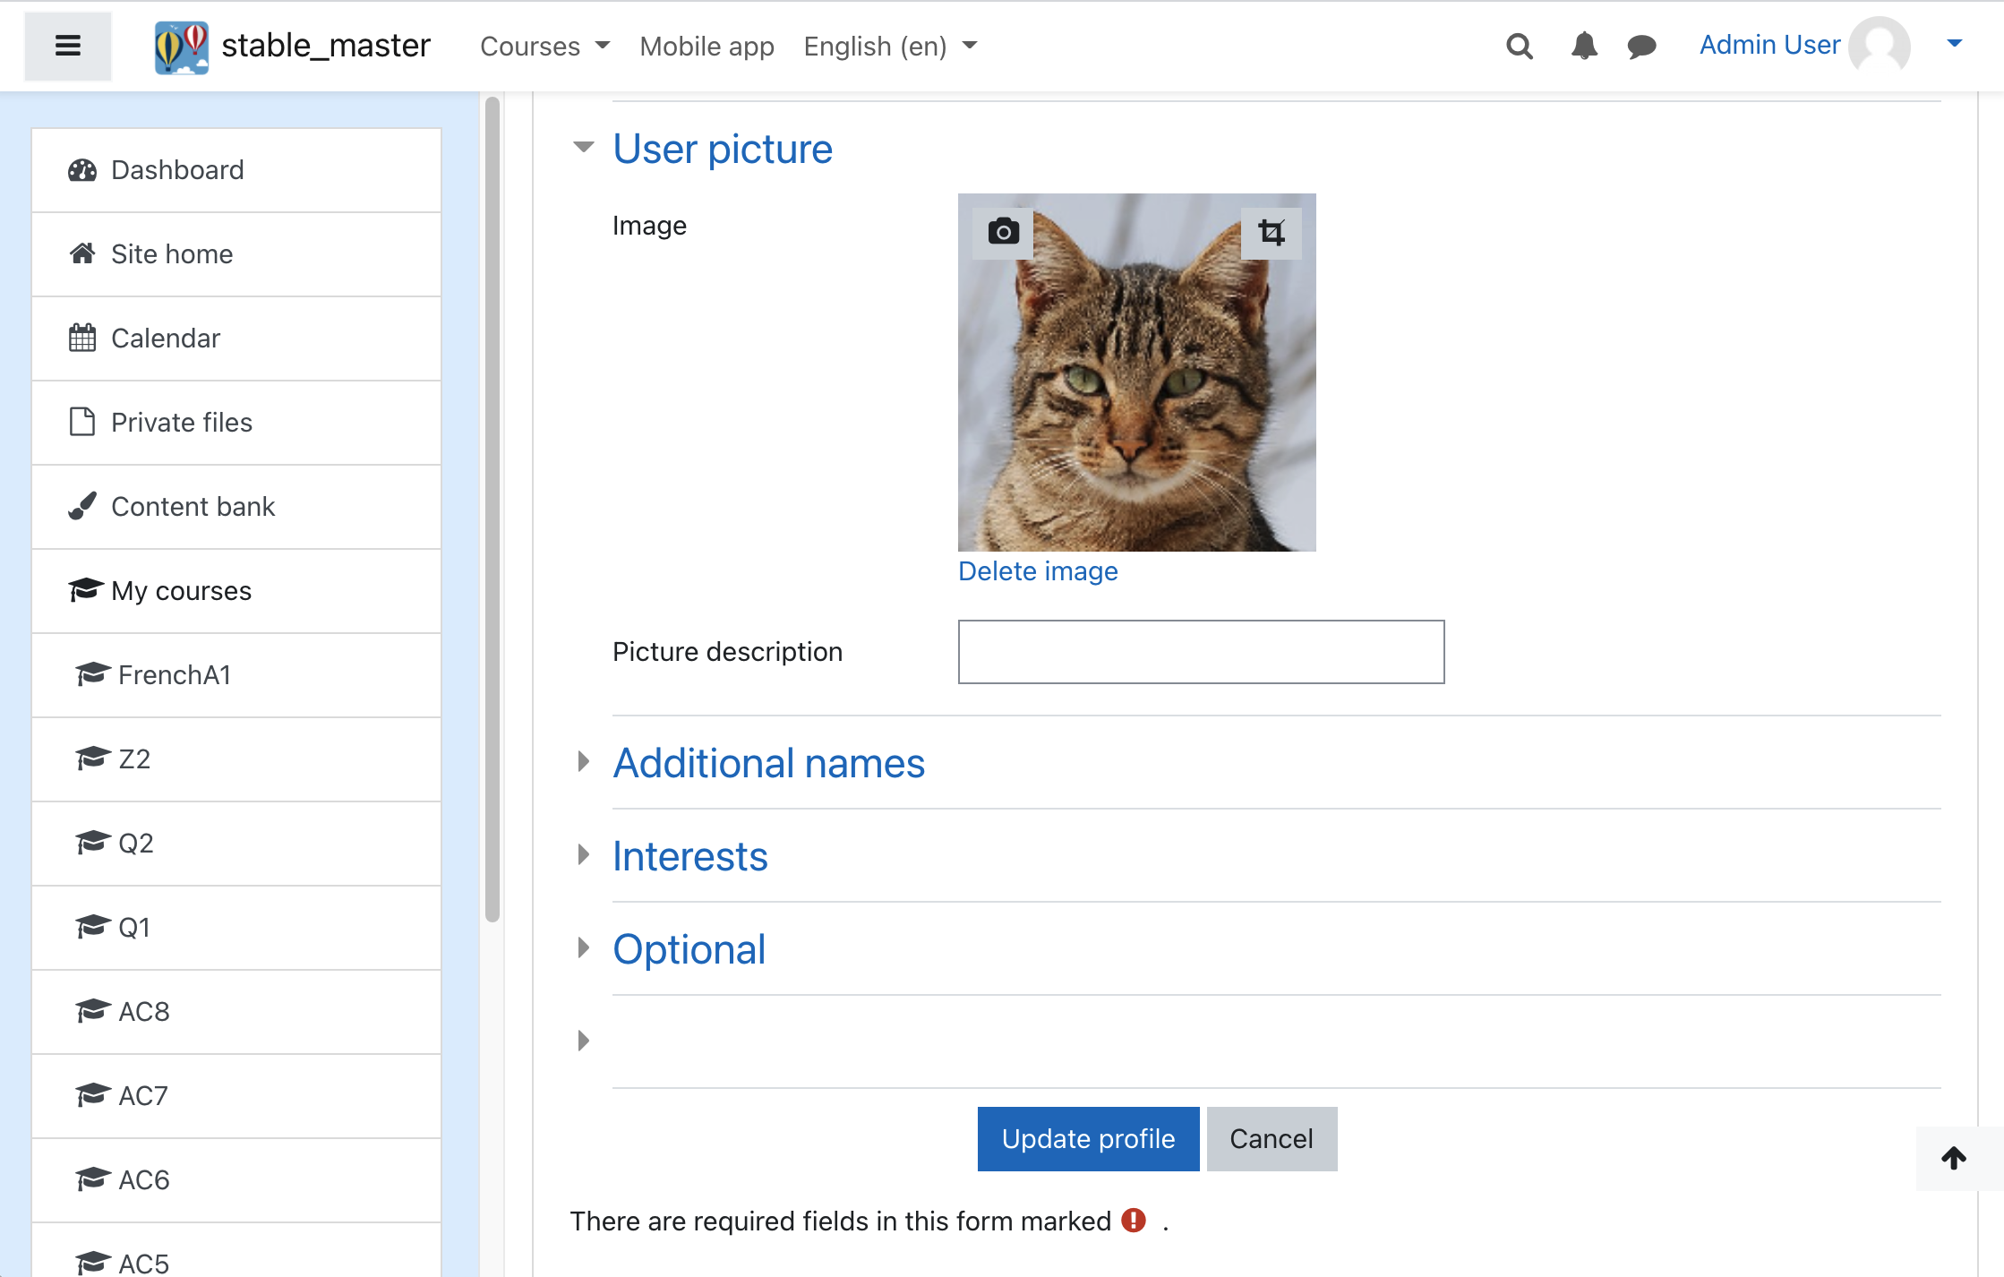This screenshot has height=1277, width=2004.
Task: Click the Optional heading link
Action: 689,949
